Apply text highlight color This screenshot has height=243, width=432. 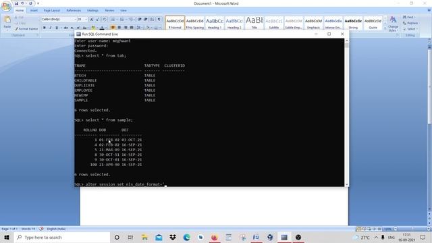coord(94,28)
